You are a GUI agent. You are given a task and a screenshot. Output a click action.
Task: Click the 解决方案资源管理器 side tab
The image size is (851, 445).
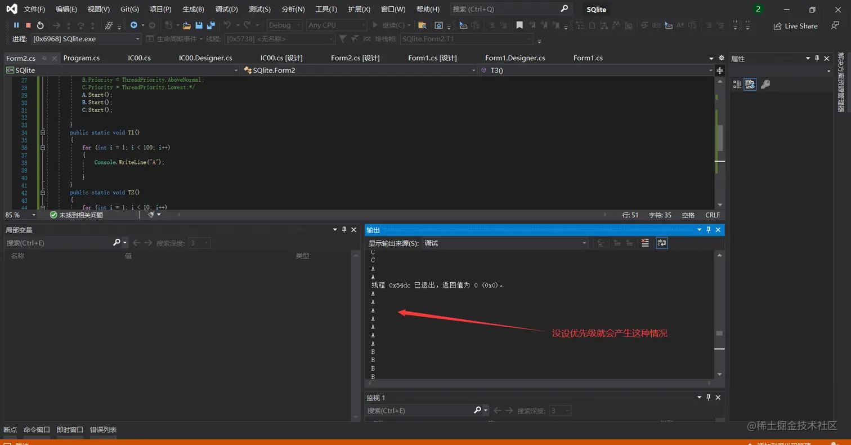[841, 83]
